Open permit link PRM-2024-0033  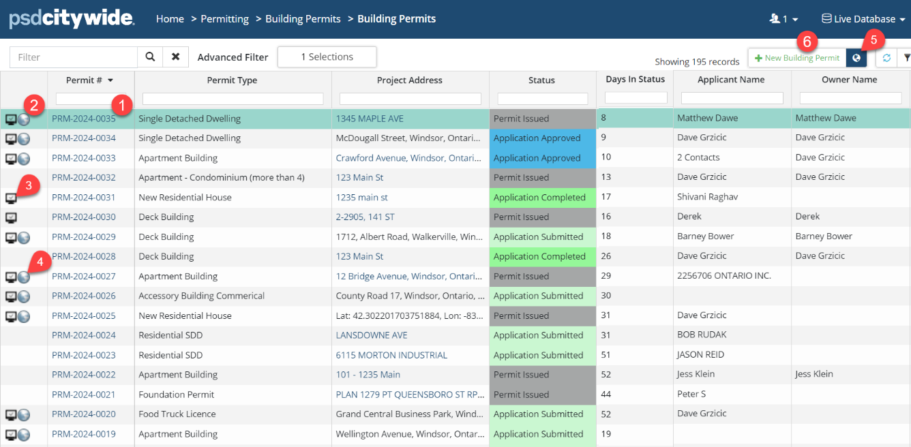(84, 158)
